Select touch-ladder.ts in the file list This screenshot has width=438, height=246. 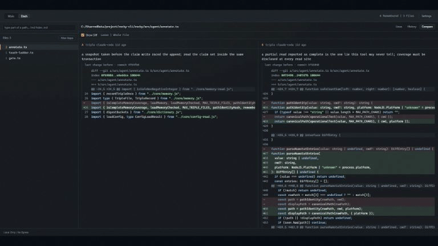click(x=39, y=53)
